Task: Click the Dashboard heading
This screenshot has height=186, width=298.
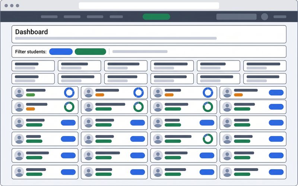Action: click(31, 32)
